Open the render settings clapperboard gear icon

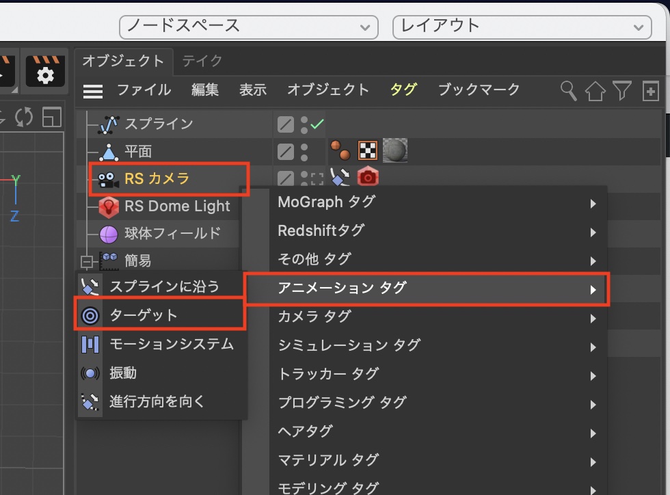[45, 72]
